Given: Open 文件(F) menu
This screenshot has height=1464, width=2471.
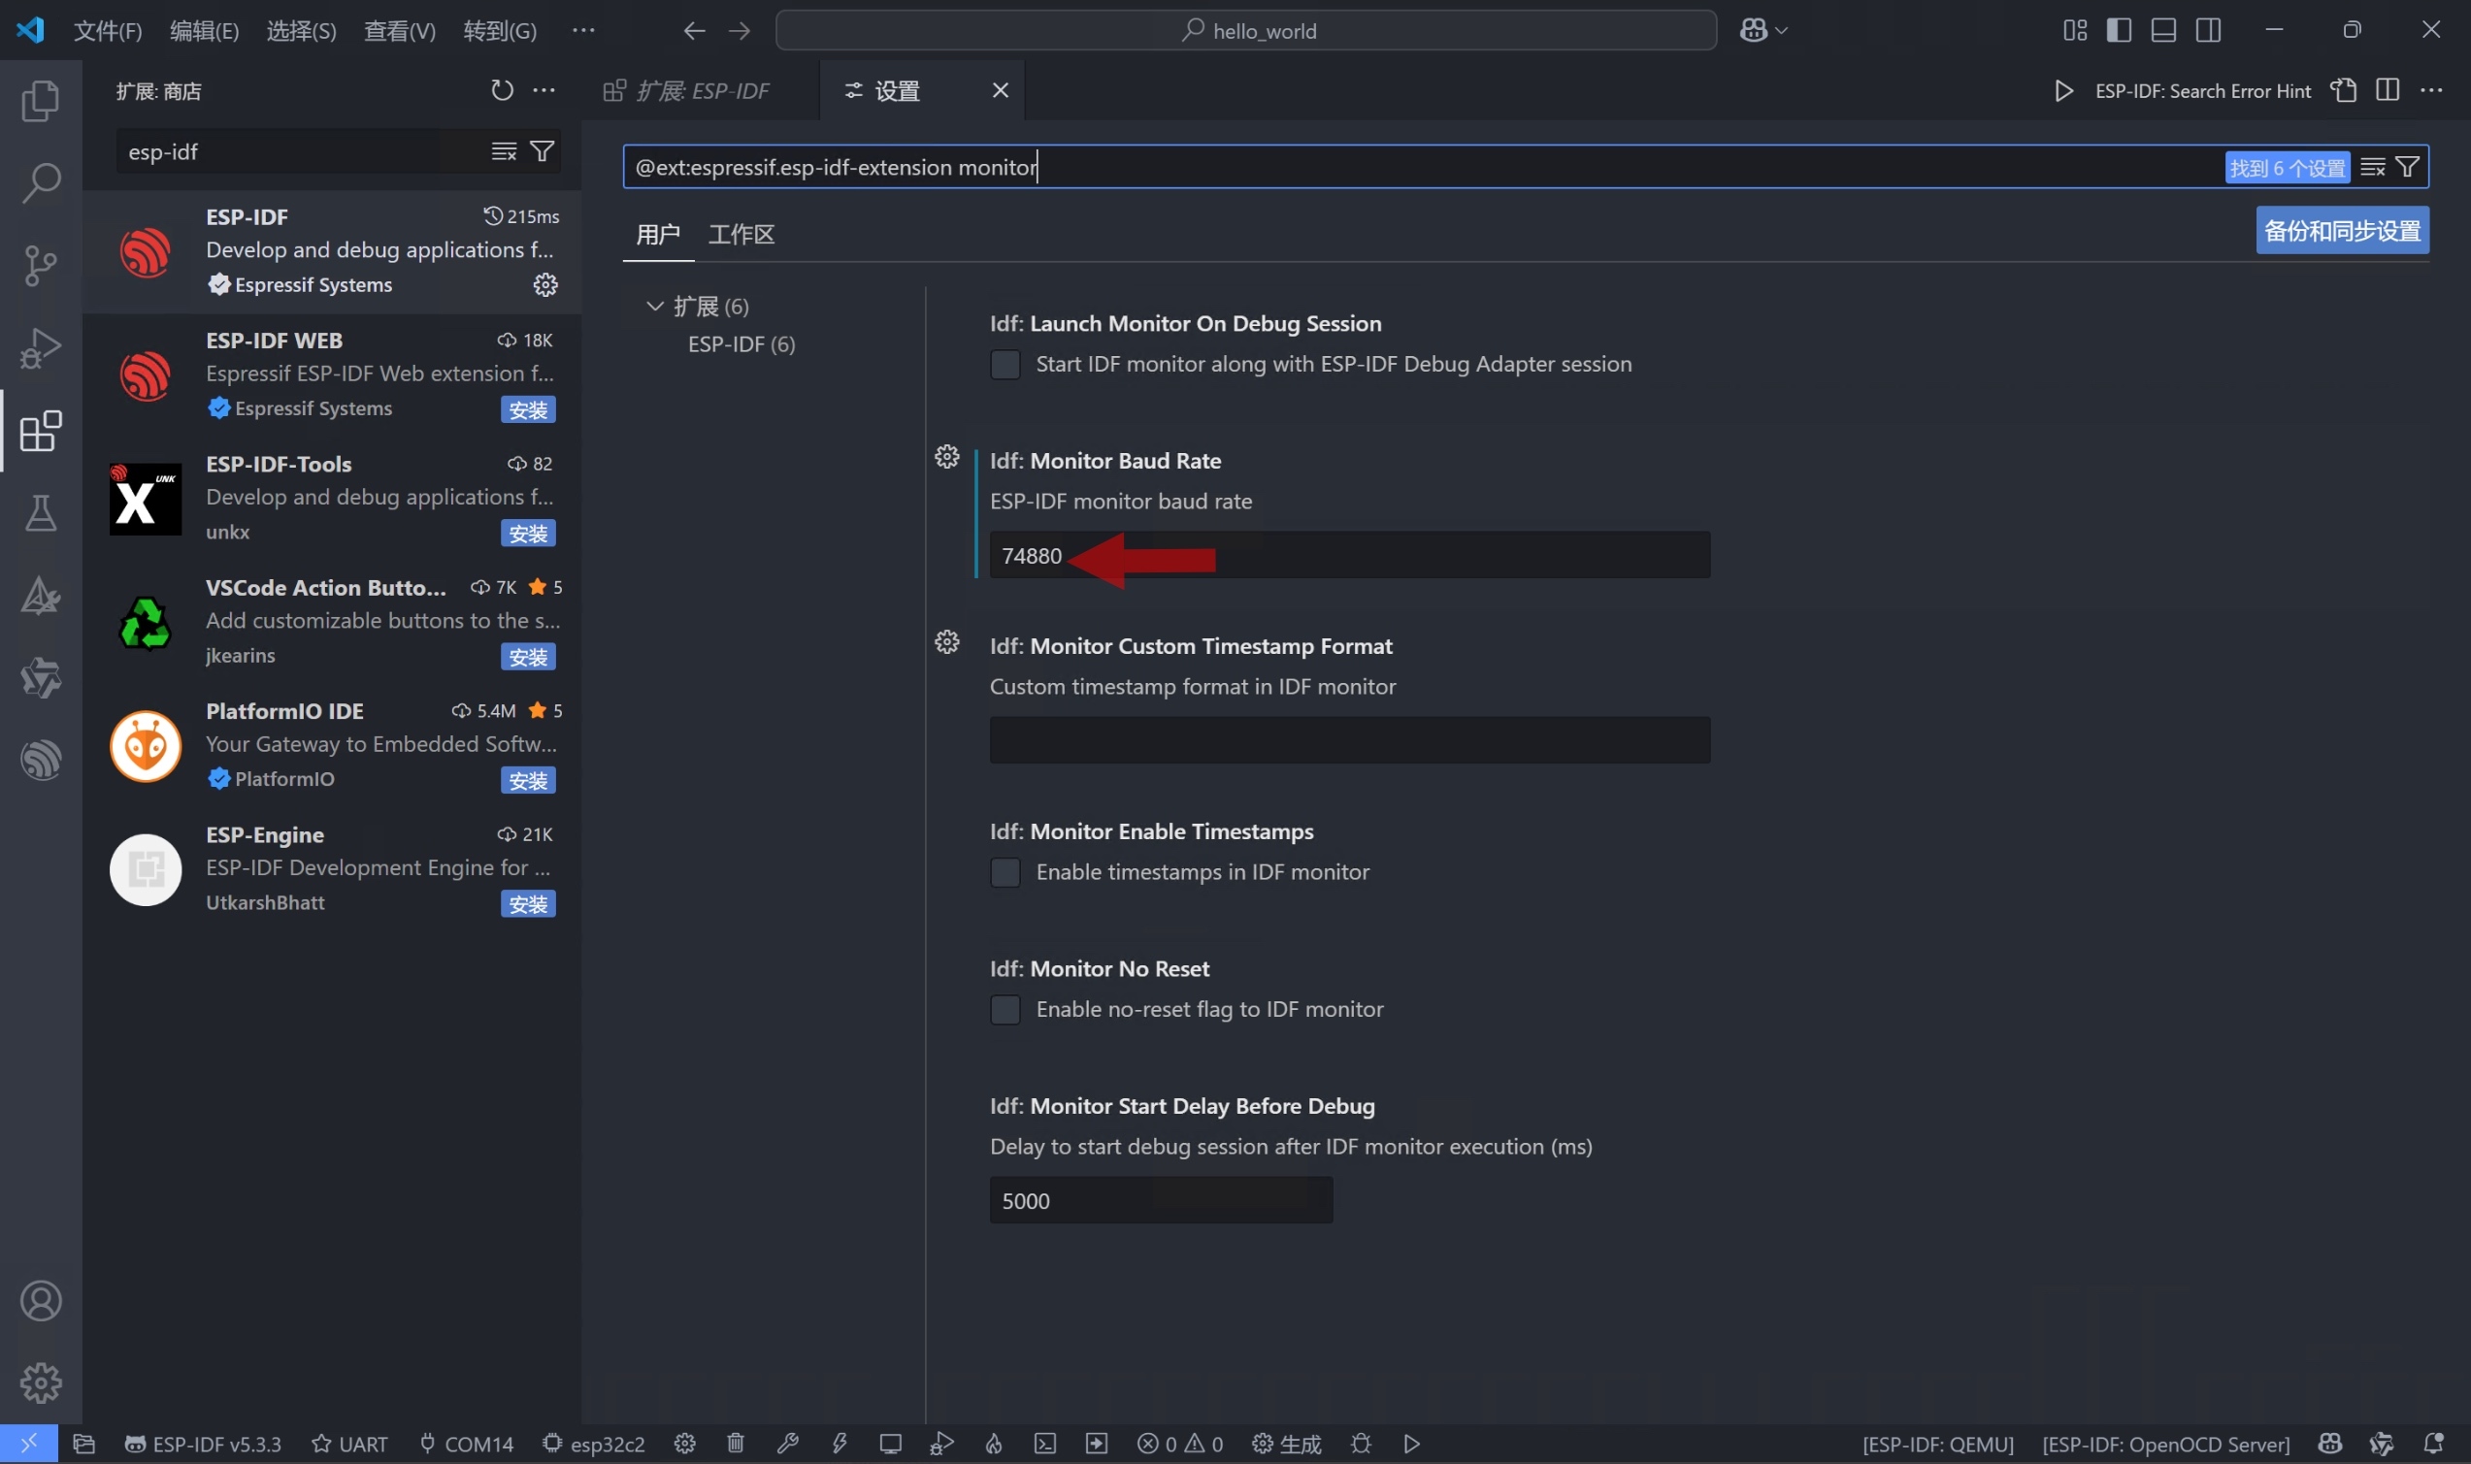Looking at the screenshot, I should (x=108, y=31).
